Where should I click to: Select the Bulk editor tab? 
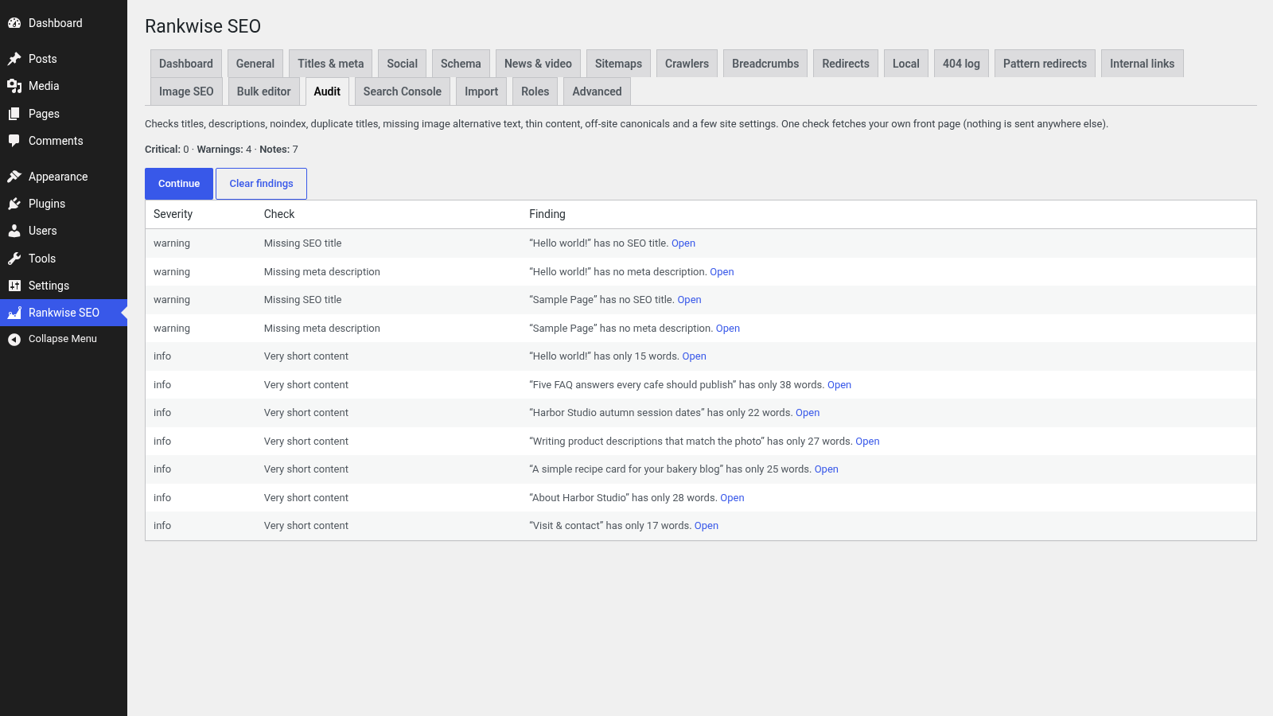(264, 91)
